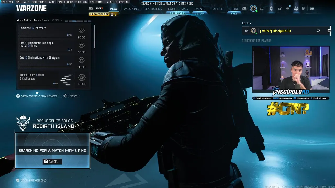335x188 pixels.
Task: Click the L1 bumper navigation icon
Action: pyautogui.click(x=91, y=9)
